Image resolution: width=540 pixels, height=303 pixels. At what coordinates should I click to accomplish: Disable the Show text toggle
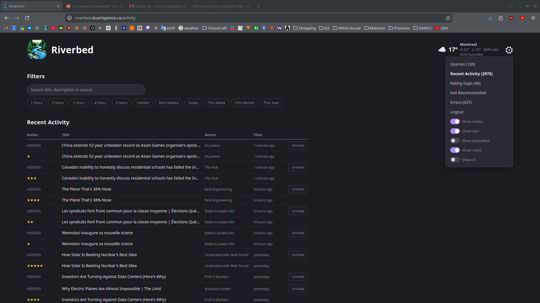[455, 131]
